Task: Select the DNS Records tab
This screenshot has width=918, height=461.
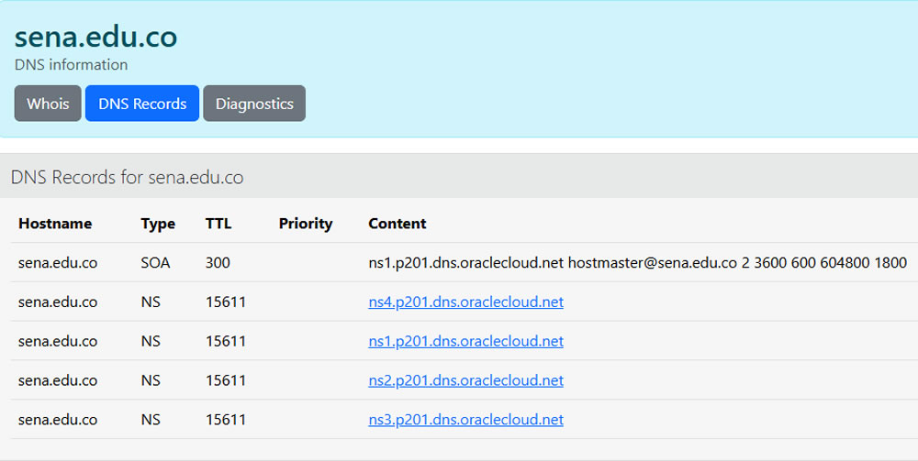Action: tap(142, 104)
